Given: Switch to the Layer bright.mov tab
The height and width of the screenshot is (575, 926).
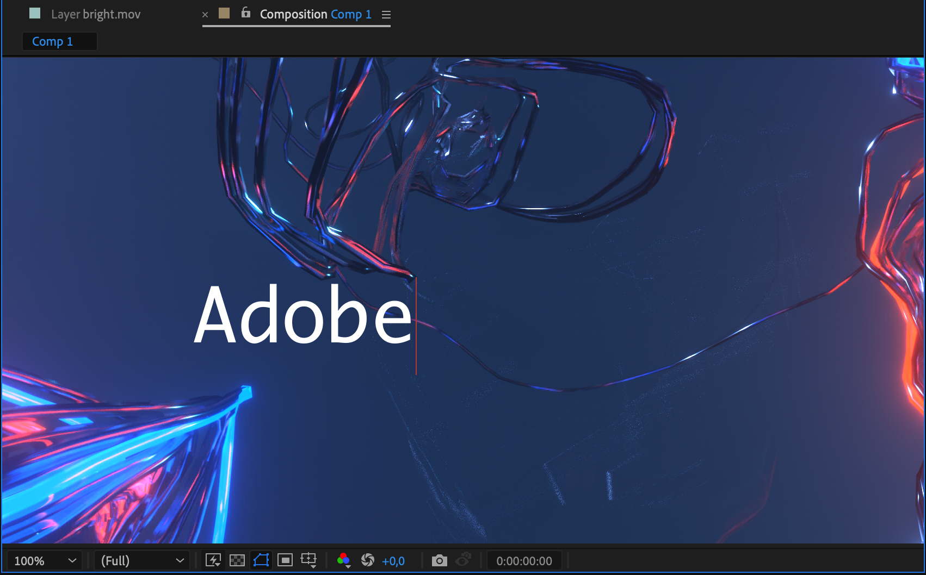Looking at the screenshot, I should (x=96, y=14).
